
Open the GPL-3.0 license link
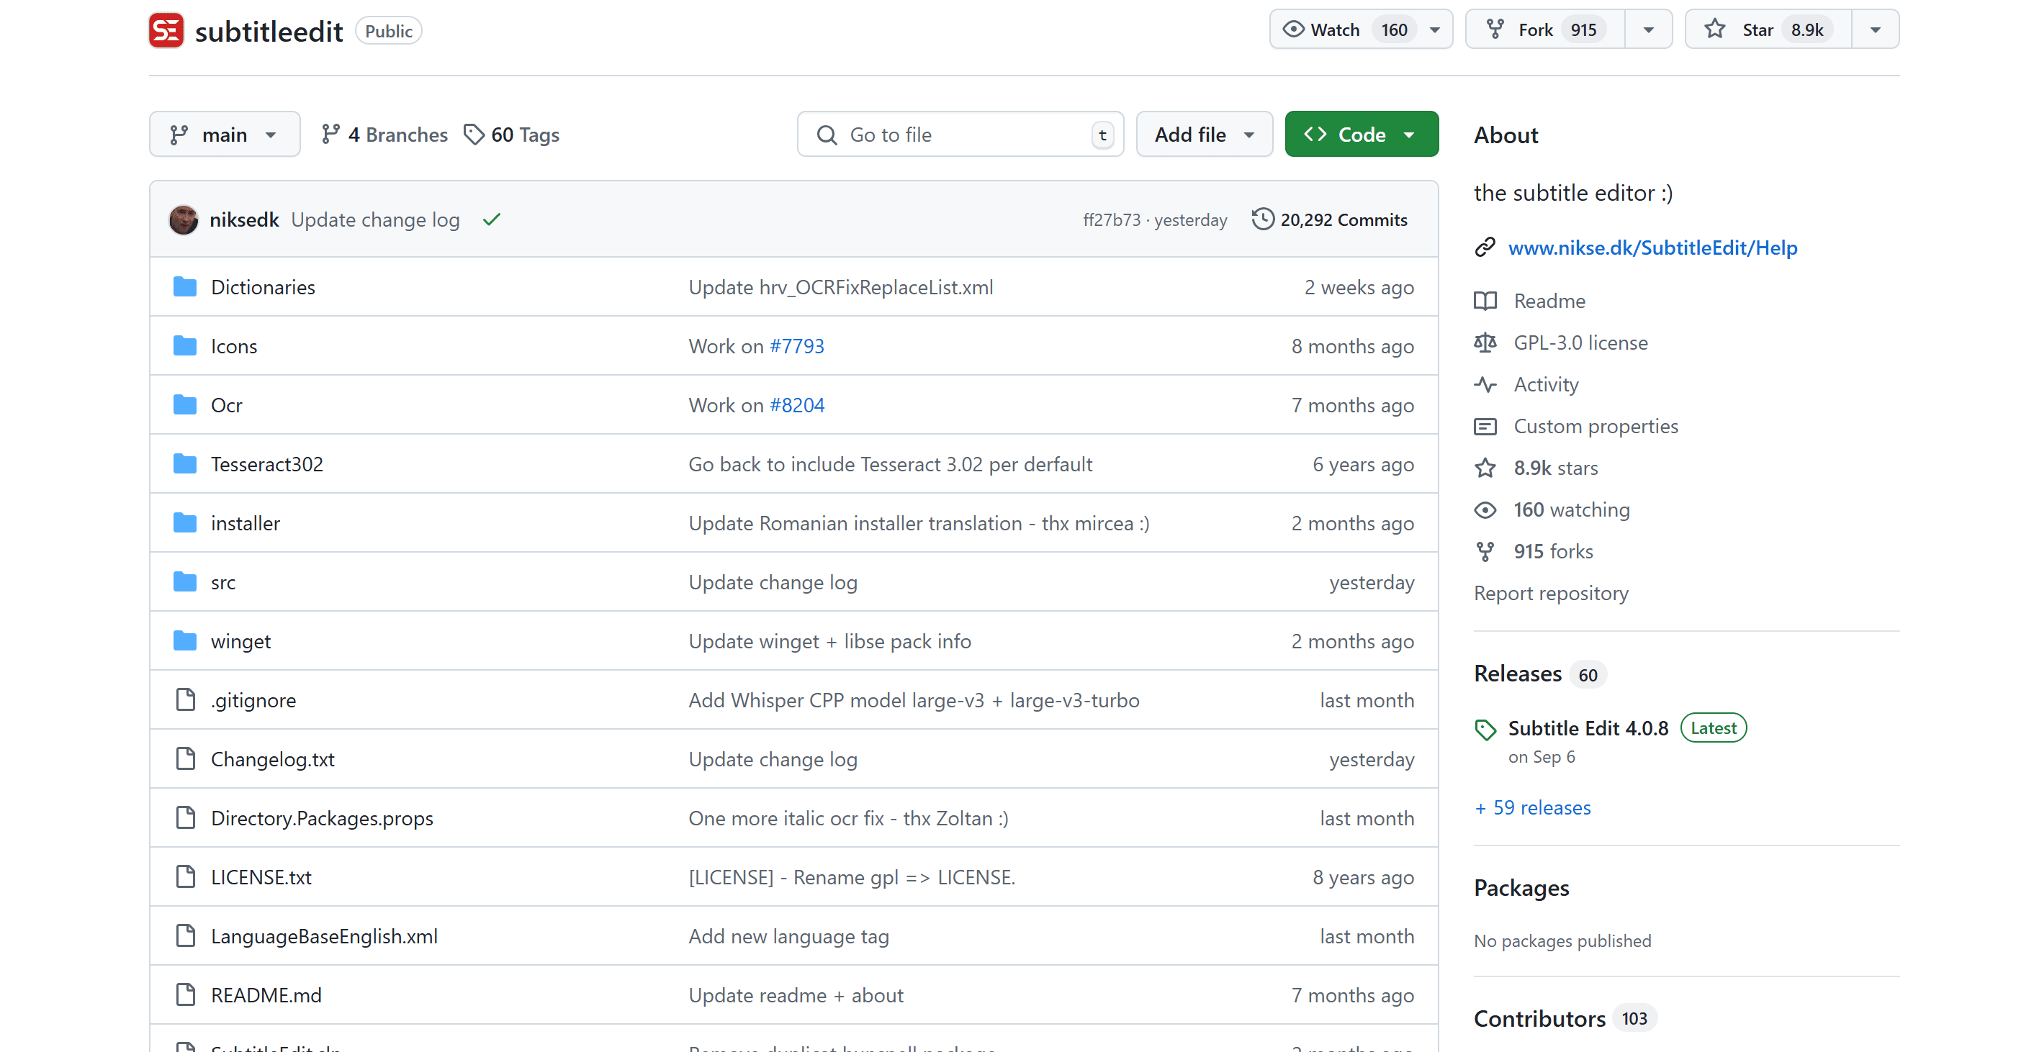[1580, 343]
